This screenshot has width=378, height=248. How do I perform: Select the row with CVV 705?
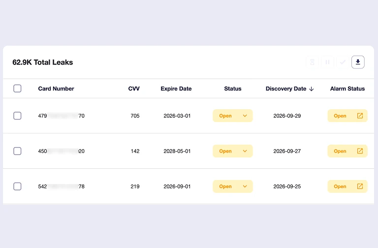pyautogui.click(x=17, y=116)
